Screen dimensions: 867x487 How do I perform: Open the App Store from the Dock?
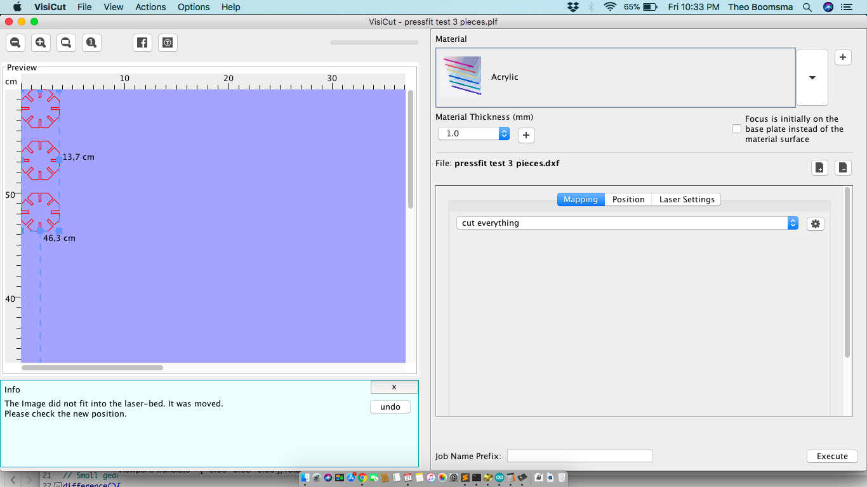(350, 477)
